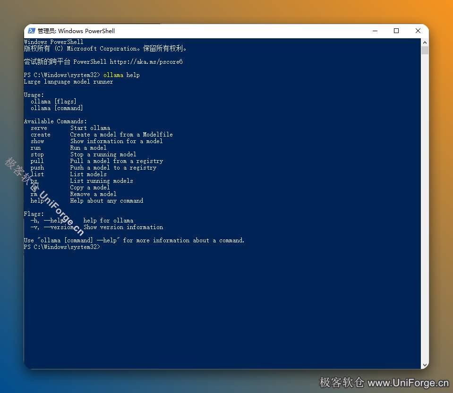Click 'List models' description
Image resolution: width=453 pixels, height=393 pixels.
pos(88,174)
